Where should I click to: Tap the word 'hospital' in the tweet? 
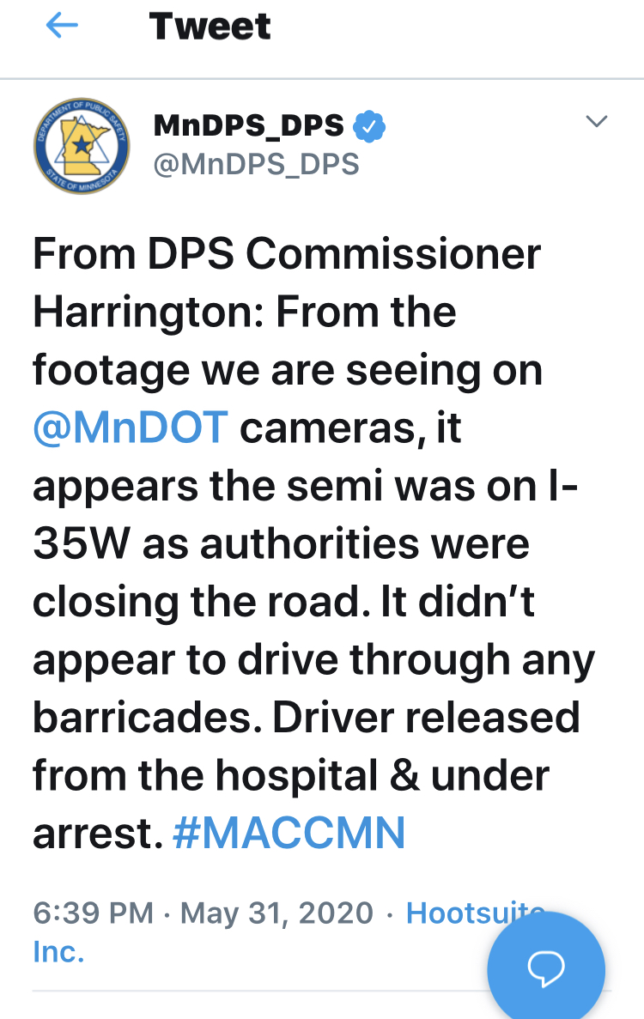[296, 776]
